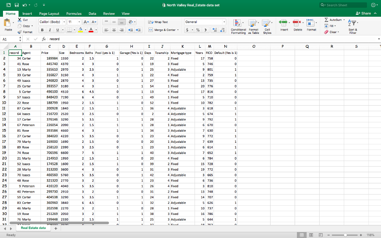Open the Review tab
Image resolution: width=381 pixels, height=238 pixels.
tap(109, 14)
